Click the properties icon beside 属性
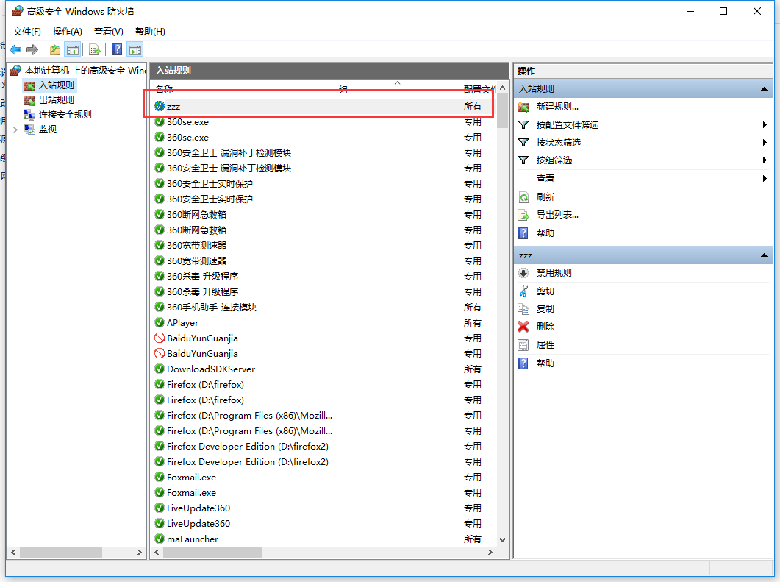This screenshot has height=582, width=780. coord(523,345)
